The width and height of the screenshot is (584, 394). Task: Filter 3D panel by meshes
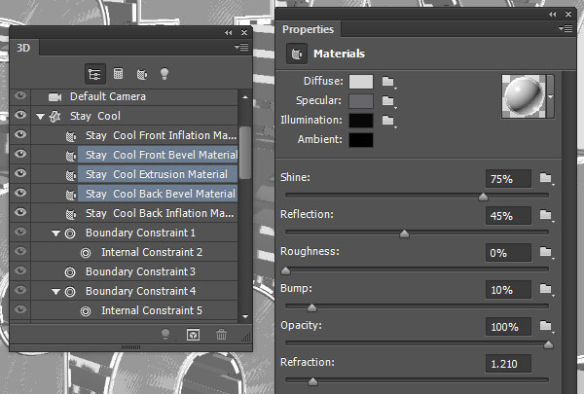pyautogui.click(x=118, y=73)
